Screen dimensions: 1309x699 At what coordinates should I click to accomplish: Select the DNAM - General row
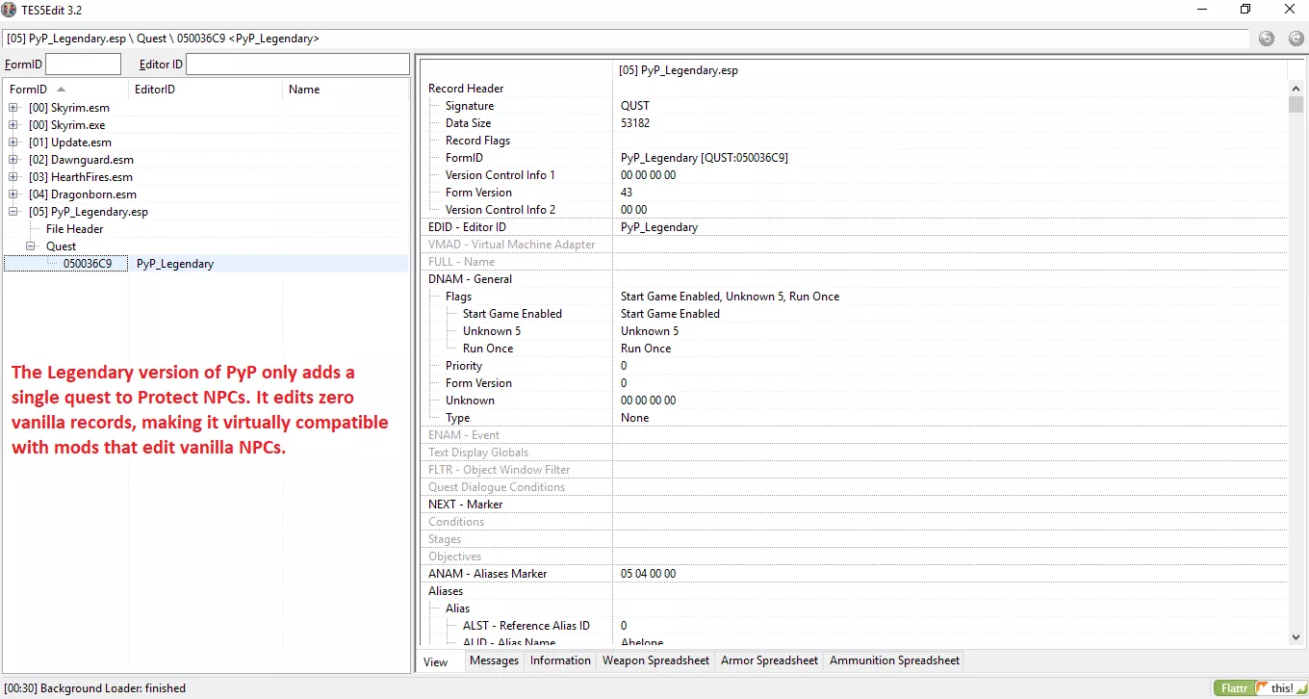(854, 279)
